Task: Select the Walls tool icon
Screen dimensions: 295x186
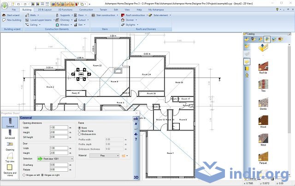Action: (x=27, y=15)
